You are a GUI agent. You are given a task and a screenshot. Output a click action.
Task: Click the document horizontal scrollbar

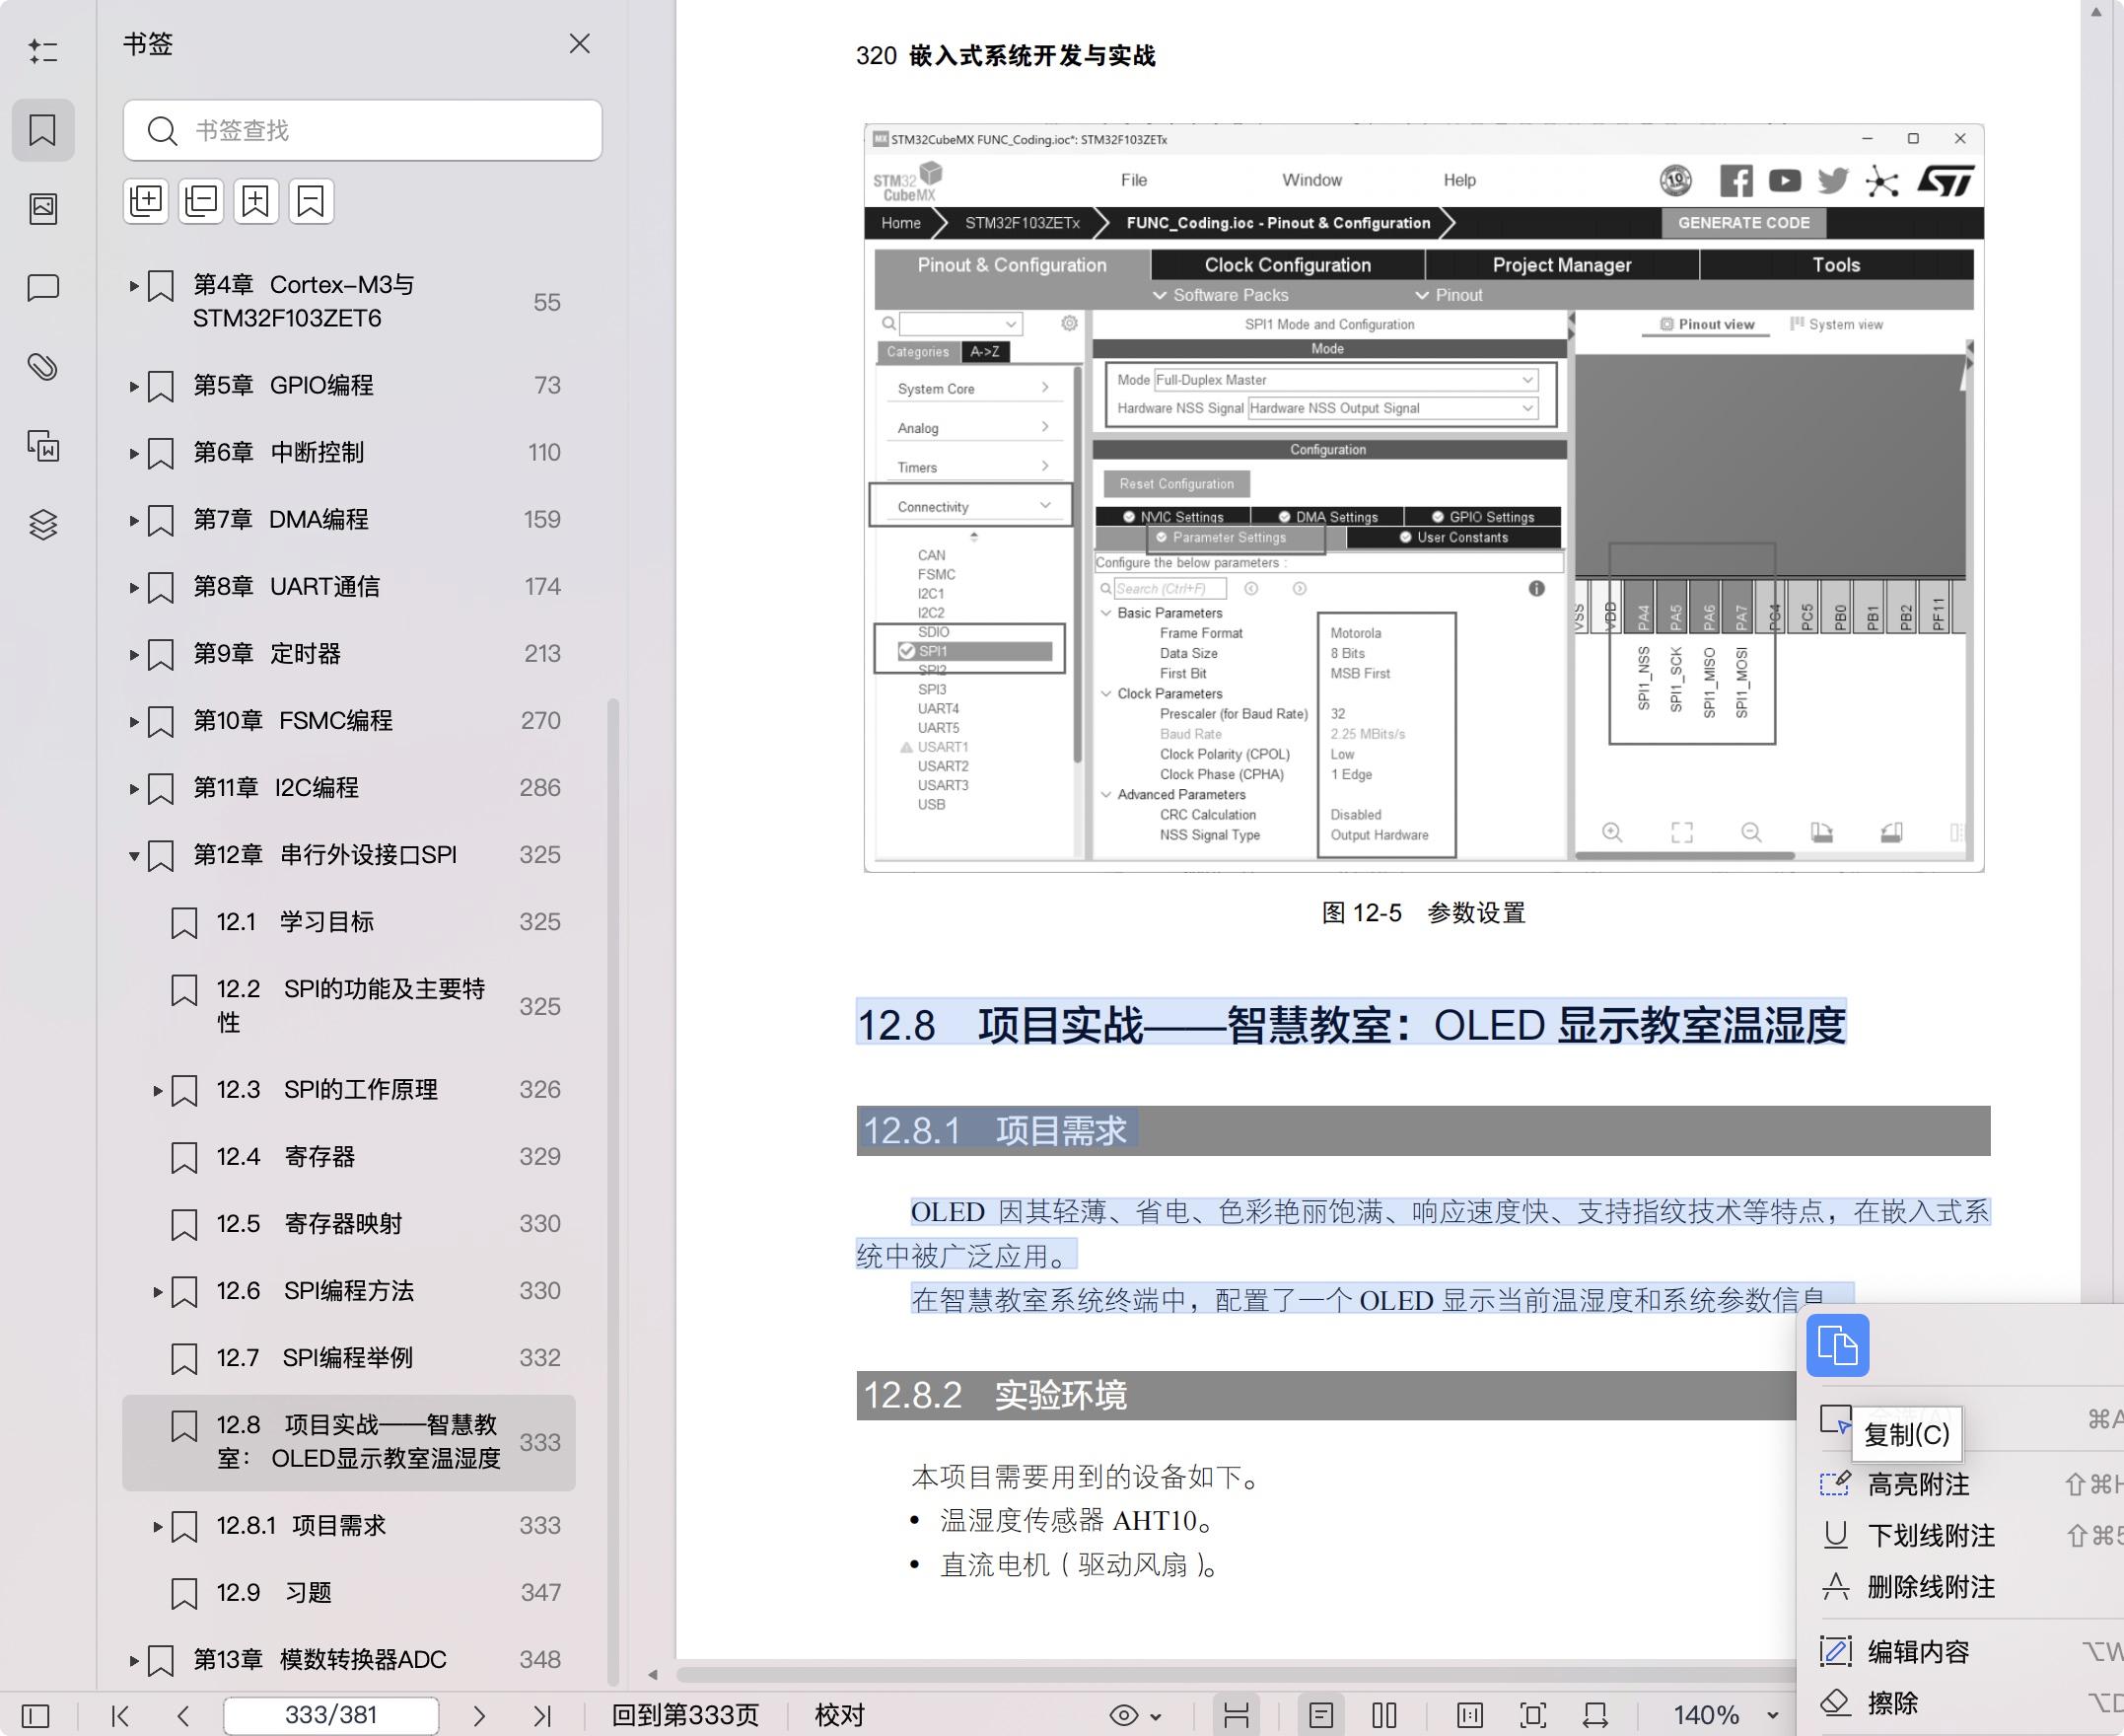(x=1235, y=1674)
